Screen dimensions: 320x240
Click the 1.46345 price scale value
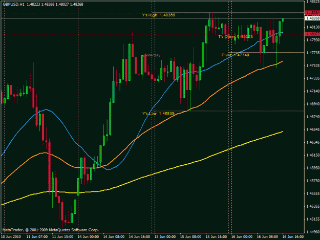(313, 142)
